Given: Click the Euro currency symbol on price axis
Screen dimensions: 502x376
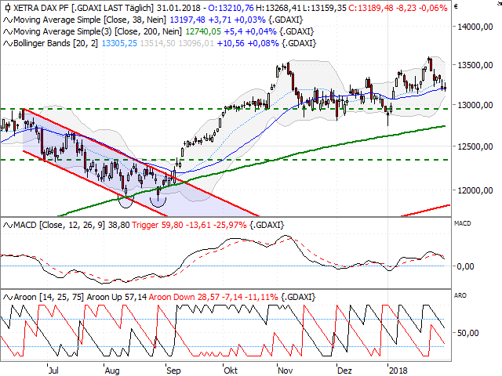Looking at the screenshot, I should click(456, 6).
